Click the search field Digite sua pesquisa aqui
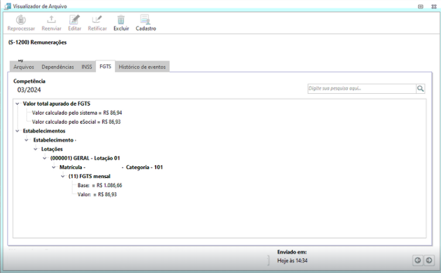This screenshot has width=441, height=273. click(x=362, y=88)
